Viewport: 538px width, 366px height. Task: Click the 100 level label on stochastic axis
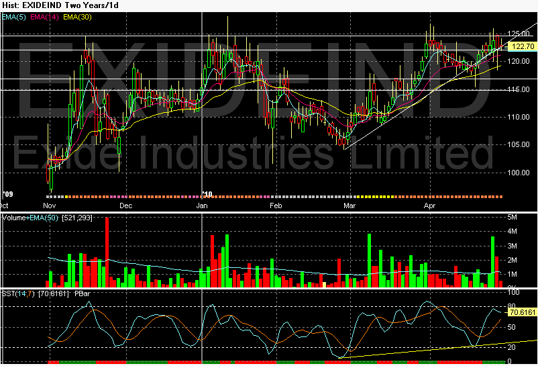(x=514, y=293)
